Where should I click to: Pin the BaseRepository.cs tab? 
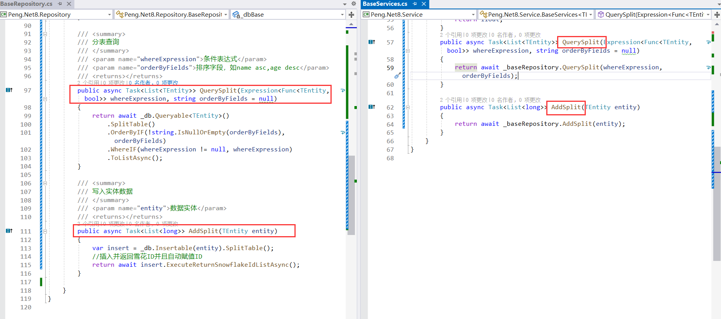(x=60, y=4)
